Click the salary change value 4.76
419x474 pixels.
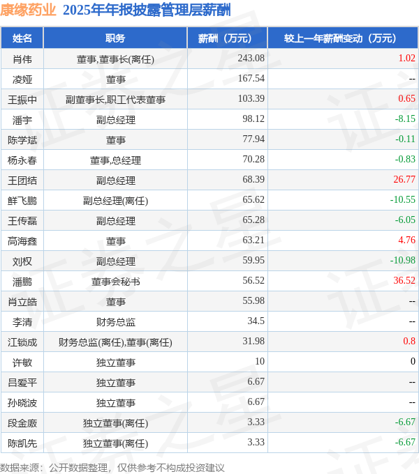coord(406,240)
